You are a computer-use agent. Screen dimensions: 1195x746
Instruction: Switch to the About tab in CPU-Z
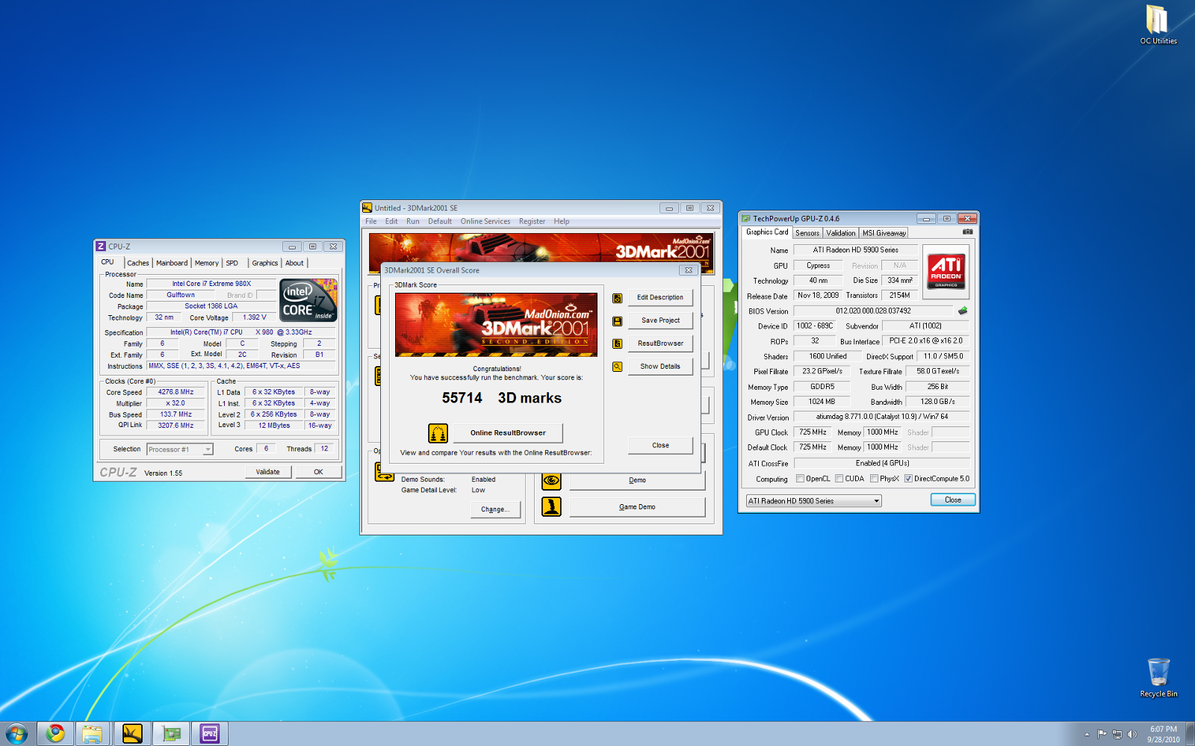pos(294,263)
